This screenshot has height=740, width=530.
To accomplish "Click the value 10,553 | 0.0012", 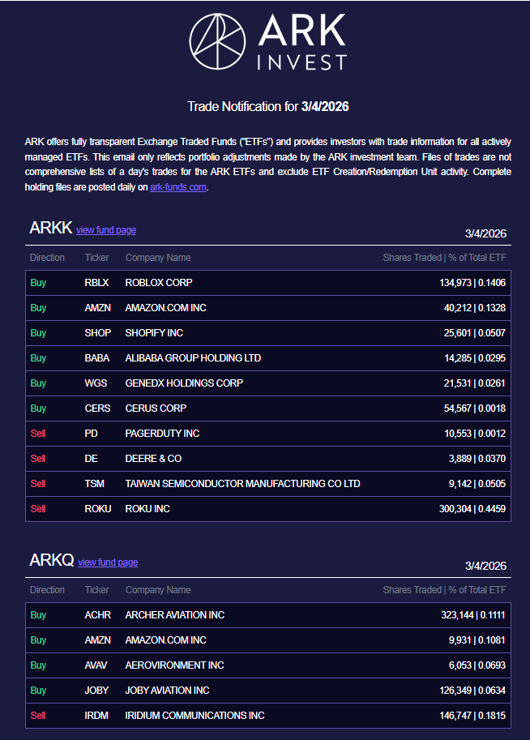I will [475, 434].
